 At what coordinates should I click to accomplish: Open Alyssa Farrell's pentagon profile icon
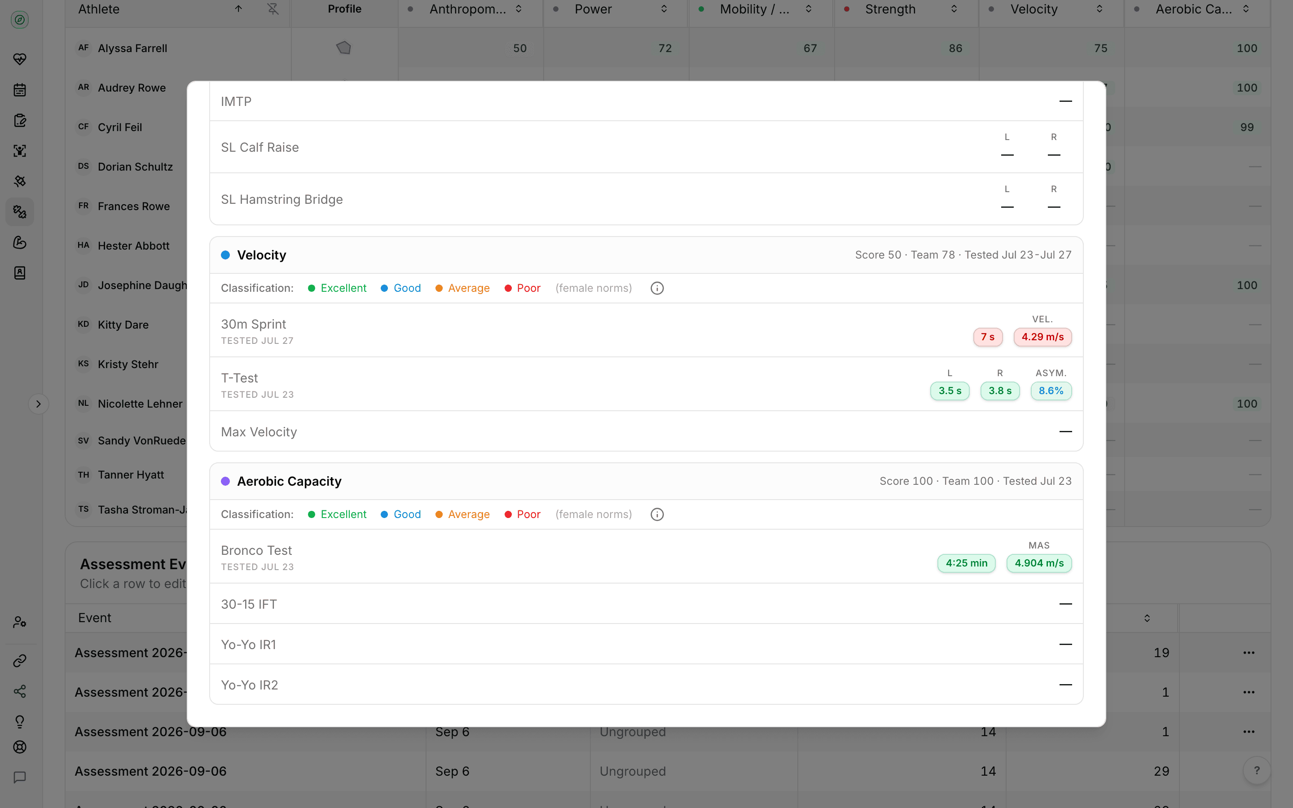(343, 48)
